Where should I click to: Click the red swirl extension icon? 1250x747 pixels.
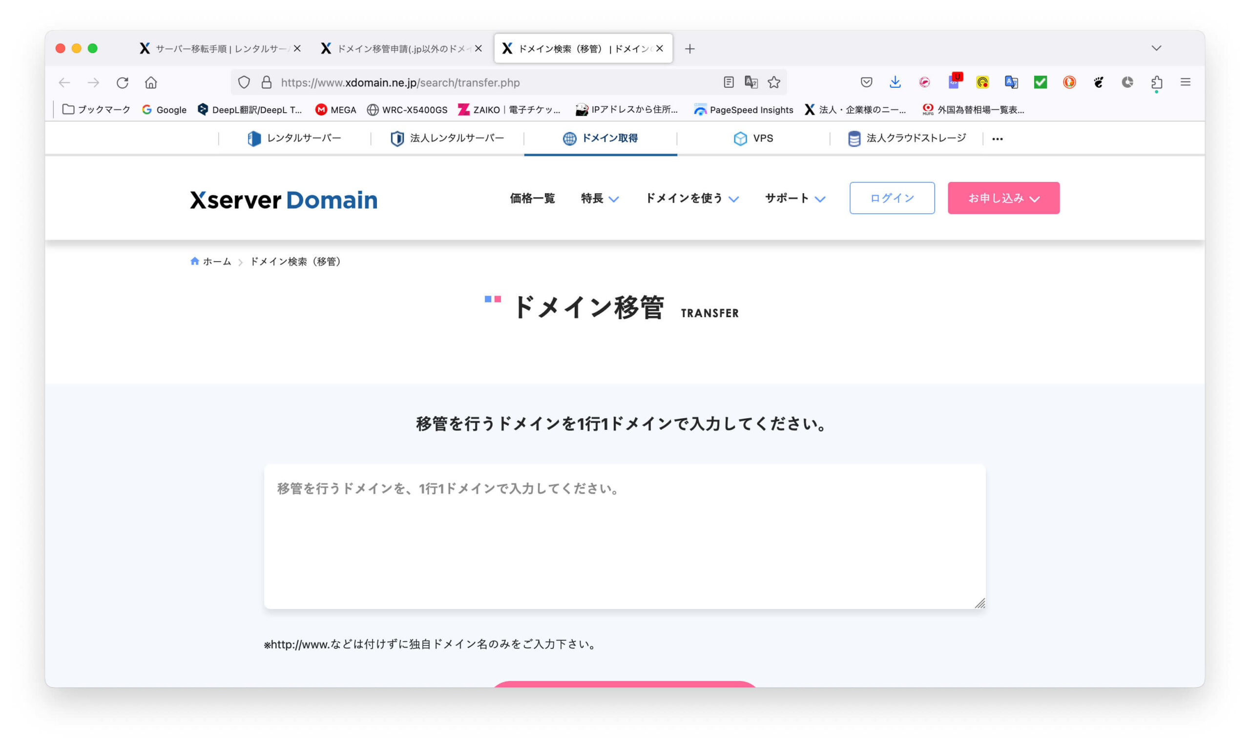[x=924, y=82]
